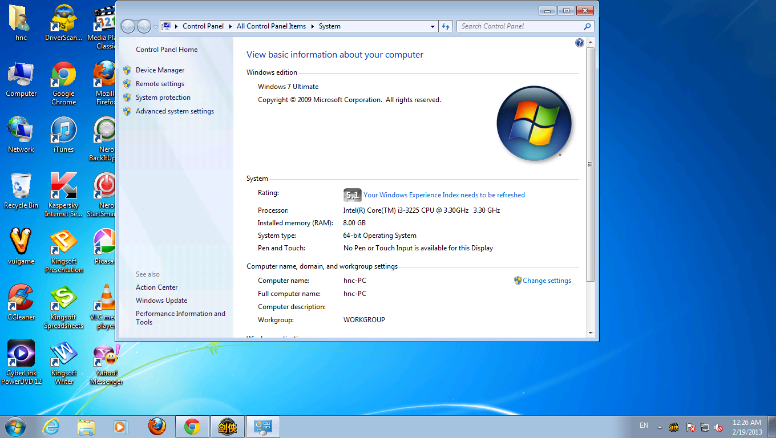Open the Chinese game taskbar button
This screenshot has width=776, height=438.
point(228,427)
